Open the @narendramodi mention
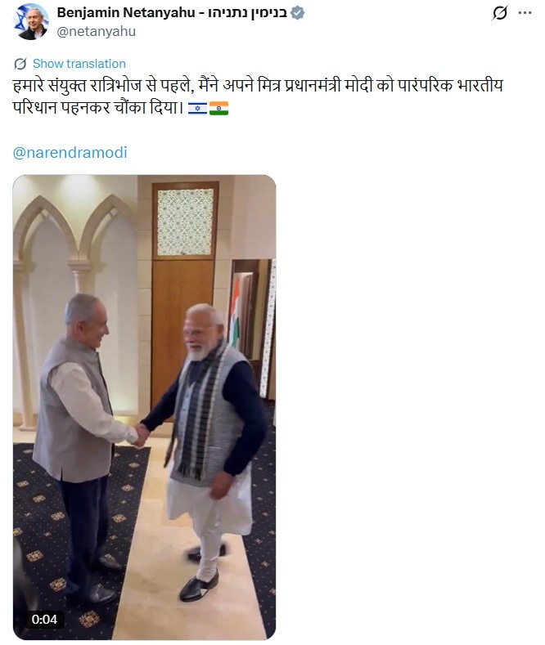This screenshot has width=545, height=645. pos(70,153)
